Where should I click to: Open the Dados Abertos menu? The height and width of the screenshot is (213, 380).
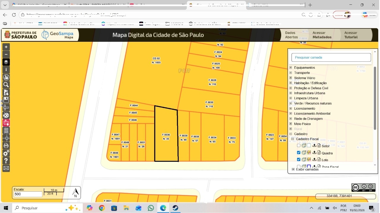pos(291,35)
